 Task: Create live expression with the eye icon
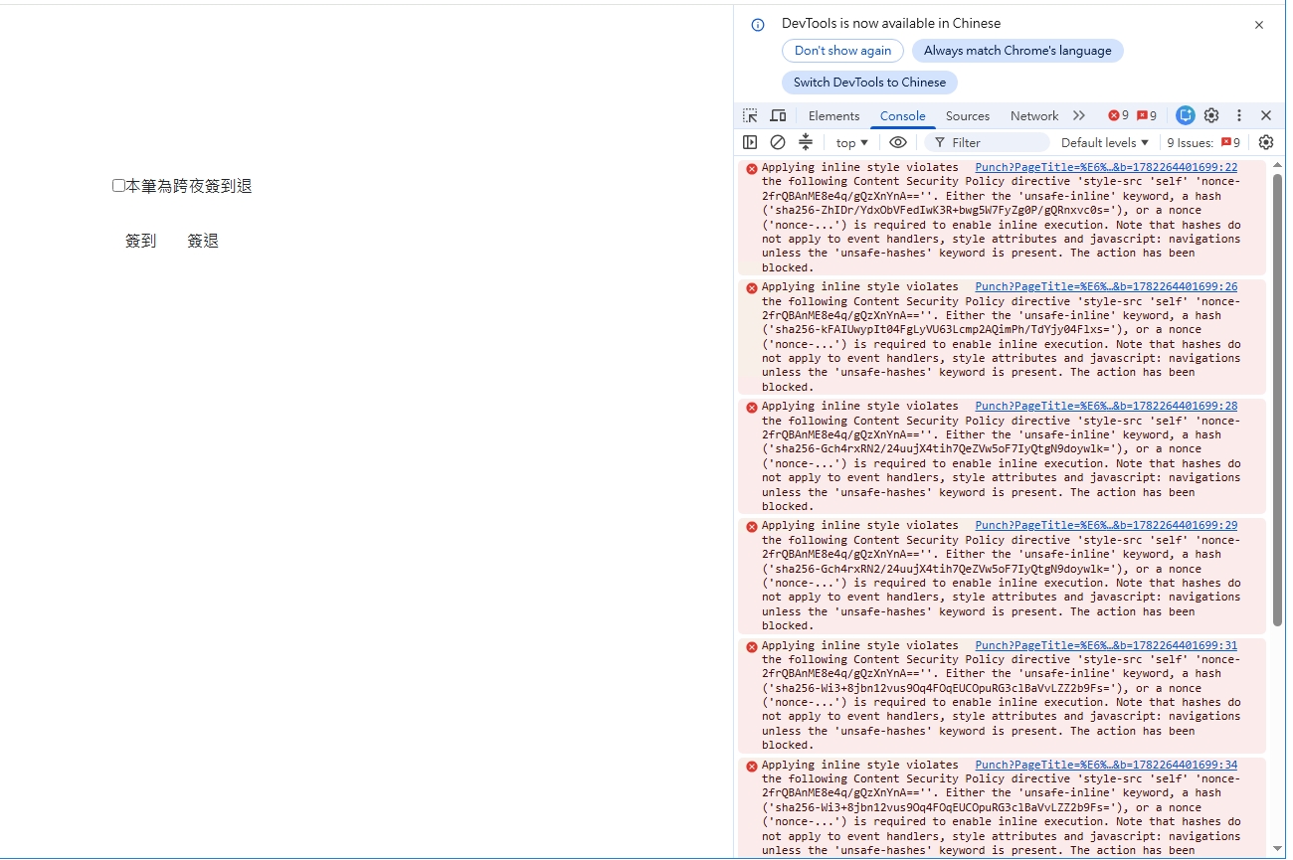[898, 143]
